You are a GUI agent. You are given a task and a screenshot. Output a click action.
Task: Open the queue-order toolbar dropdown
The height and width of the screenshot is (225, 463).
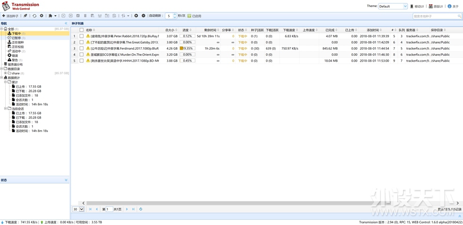pos(126,16)
